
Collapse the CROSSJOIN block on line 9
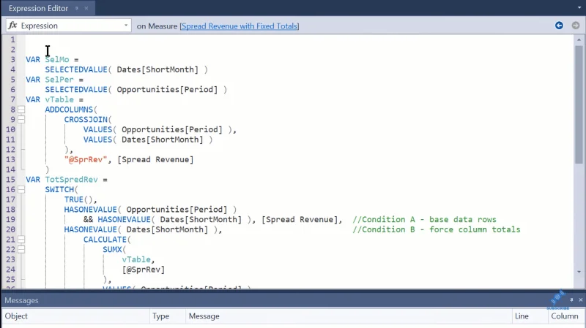point(21,120)
